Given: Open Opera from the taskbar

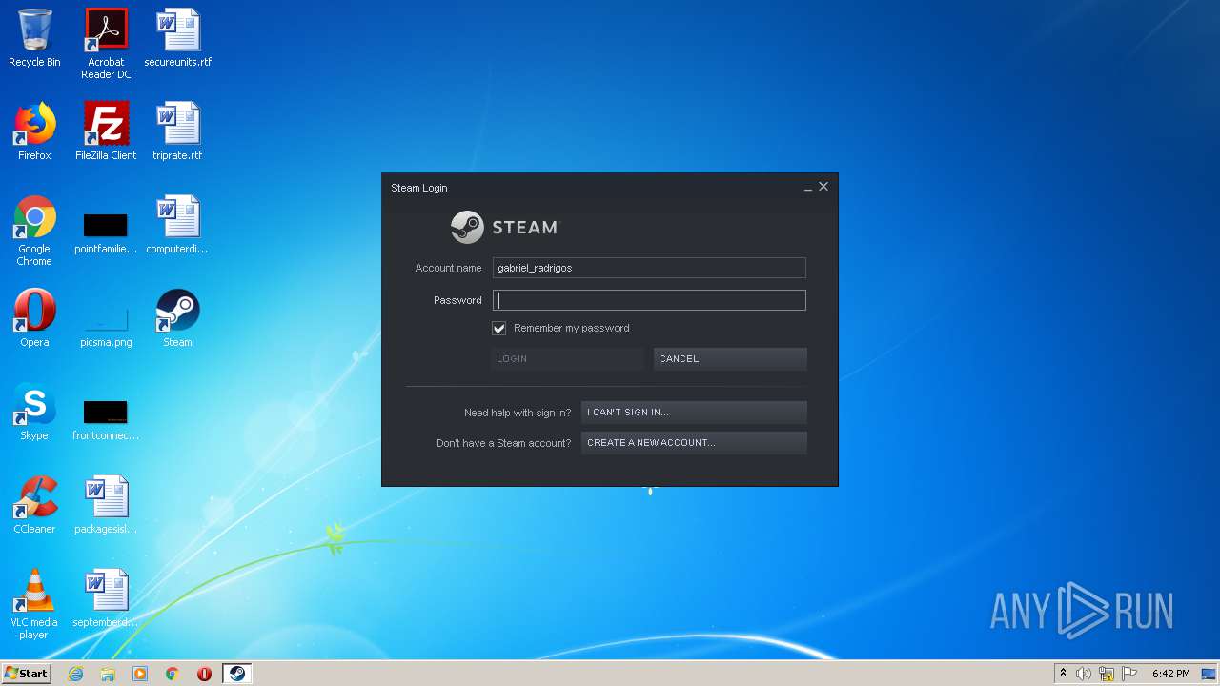Looking at the screenshot, I should (204, 674).
